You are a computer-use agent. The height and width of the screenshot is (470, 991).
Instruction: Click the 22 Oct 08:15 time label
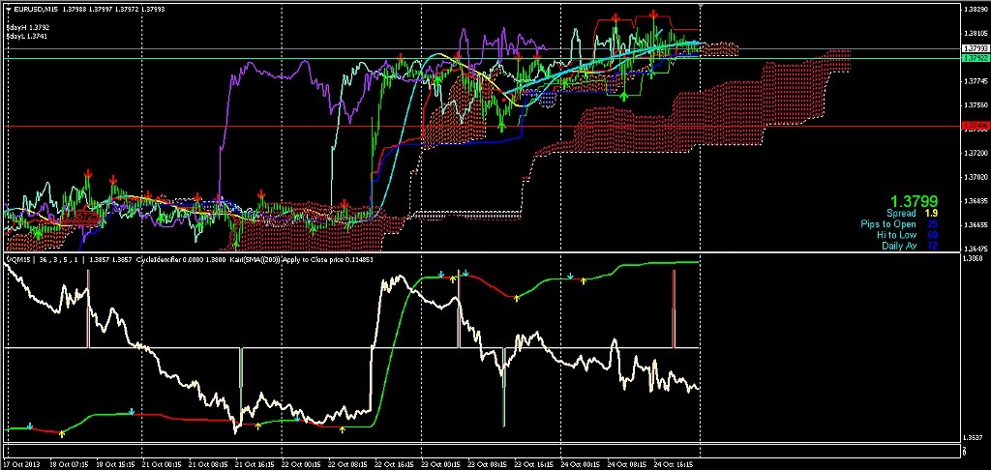click(x=348, y=464)
